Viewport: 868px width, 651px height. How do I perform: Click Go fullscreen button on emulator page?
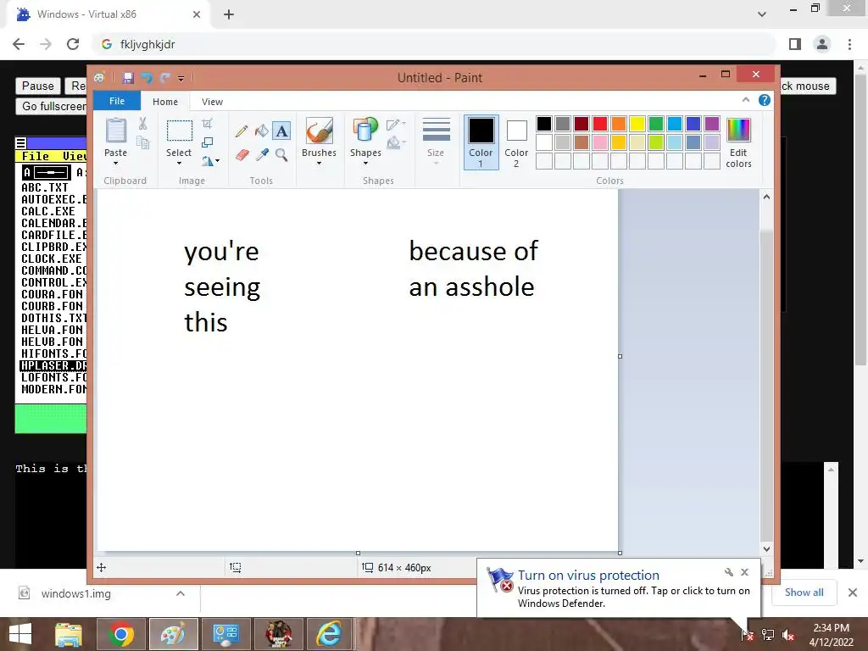pos(53,106)
